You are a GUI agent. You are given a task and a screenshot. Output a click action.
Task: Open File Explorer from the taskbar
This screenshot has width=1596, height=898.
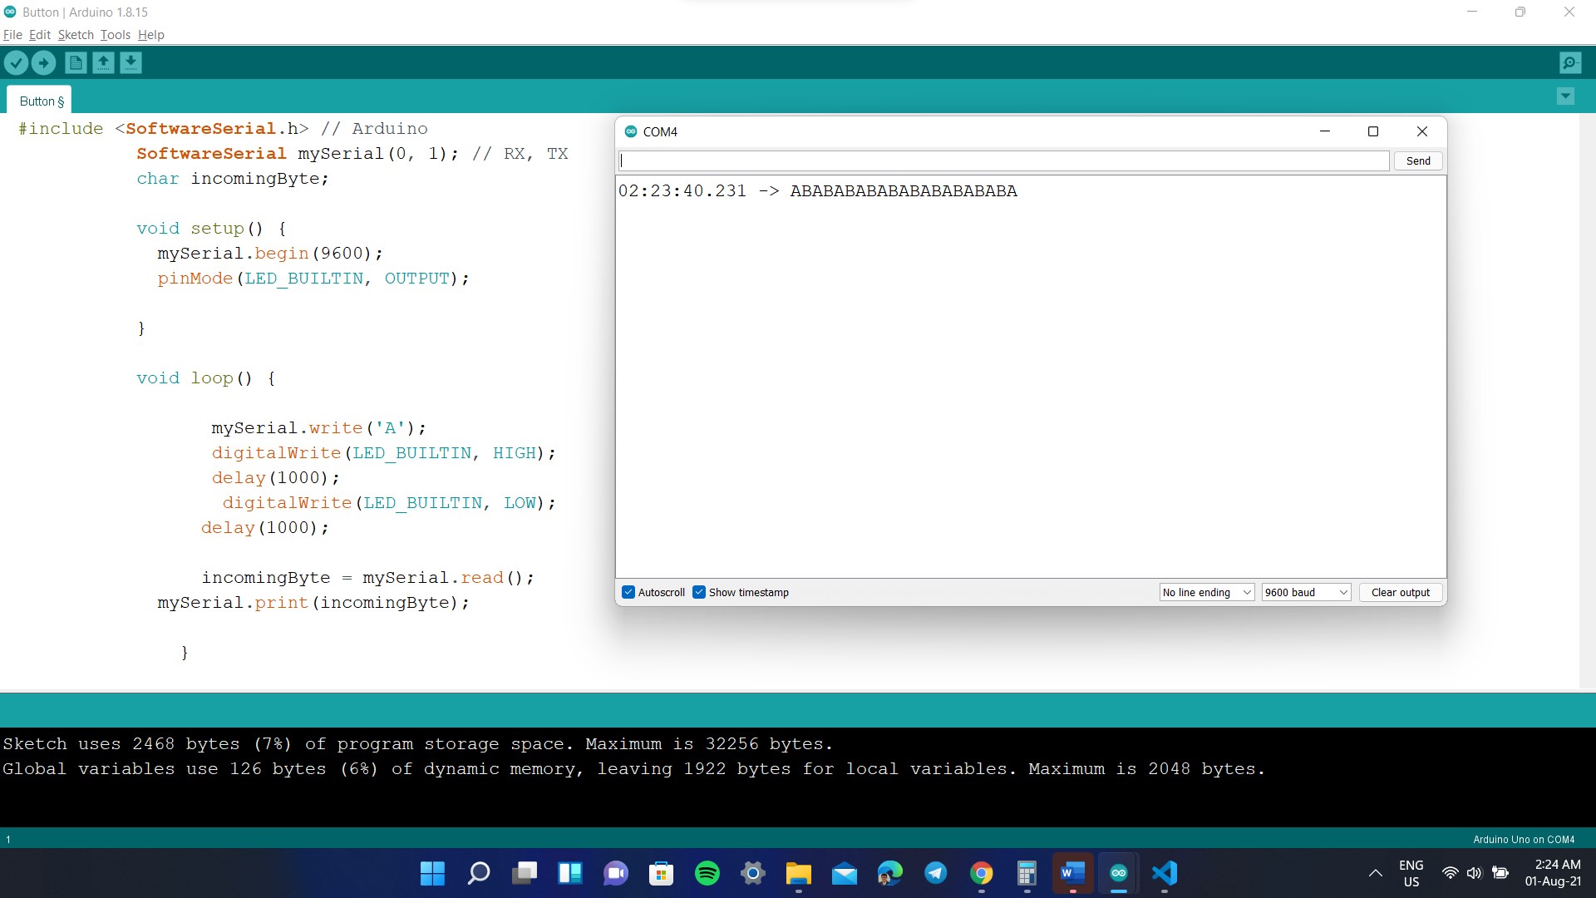(x=799, y=873)
